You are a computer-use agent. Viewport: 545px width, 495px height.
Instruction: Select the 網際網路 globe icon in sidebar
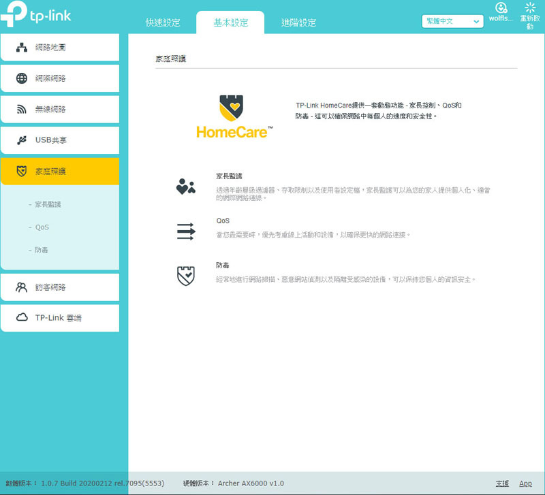(22, 78)
